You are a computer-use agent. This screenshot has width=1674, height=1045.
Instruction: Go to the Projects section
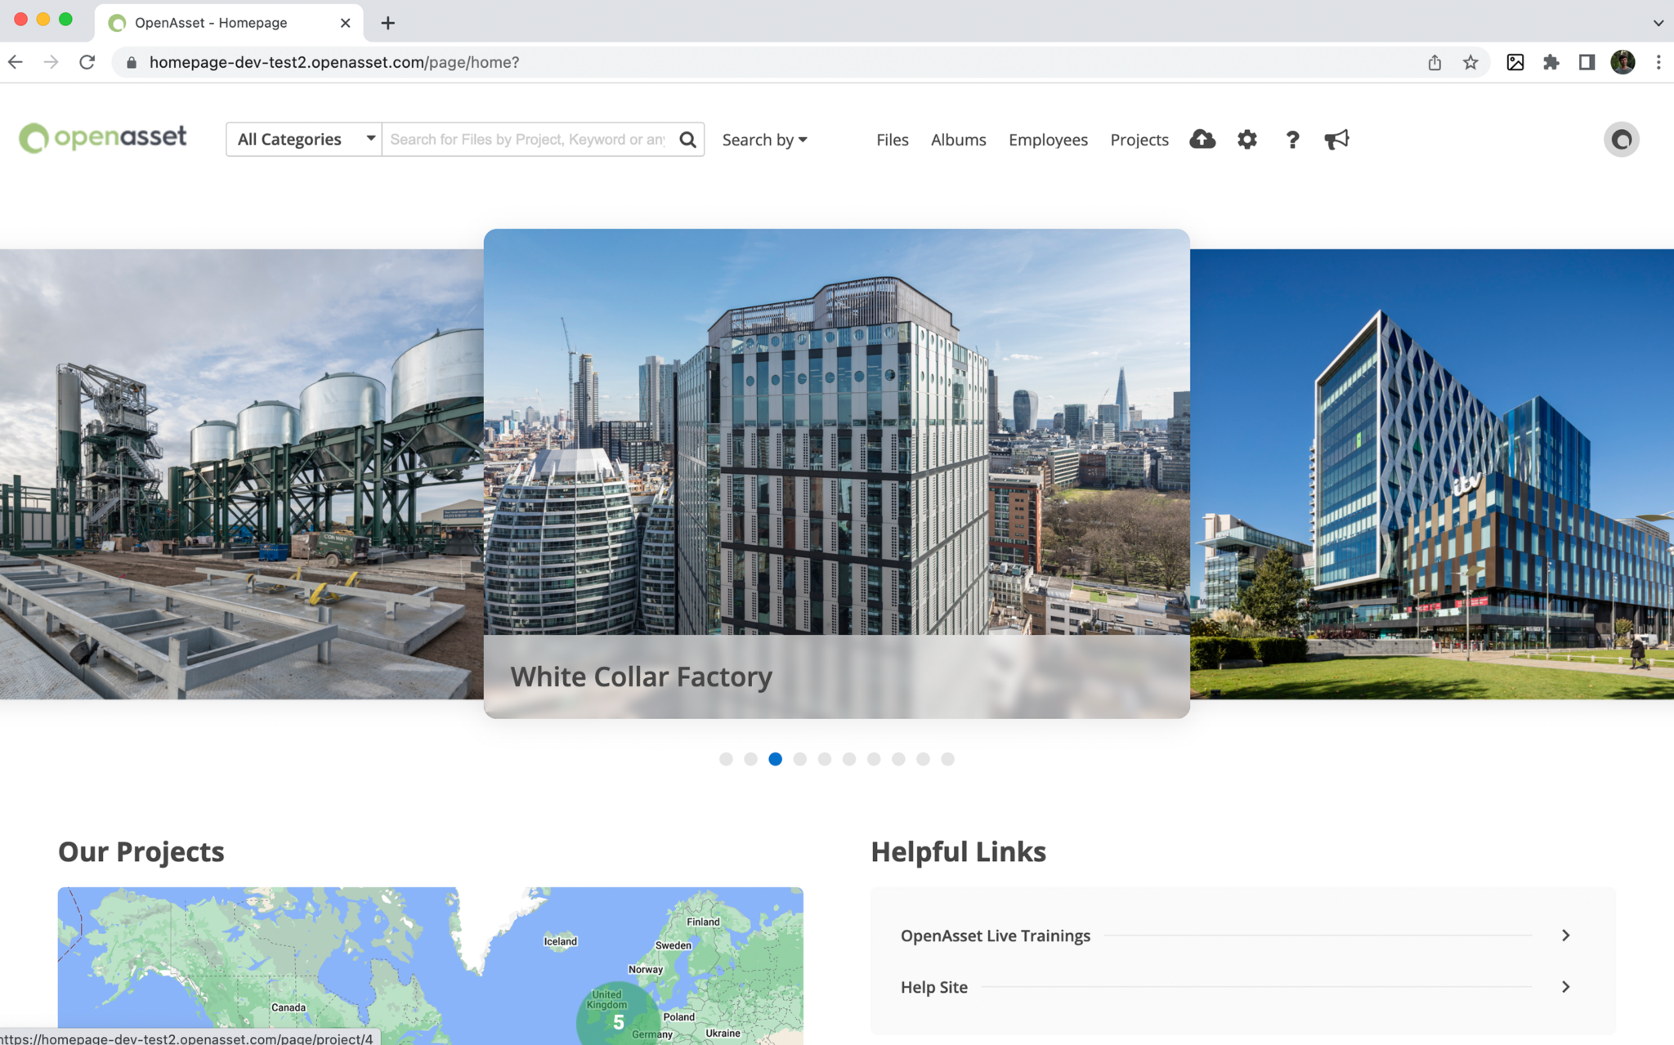pos(1139,140)
